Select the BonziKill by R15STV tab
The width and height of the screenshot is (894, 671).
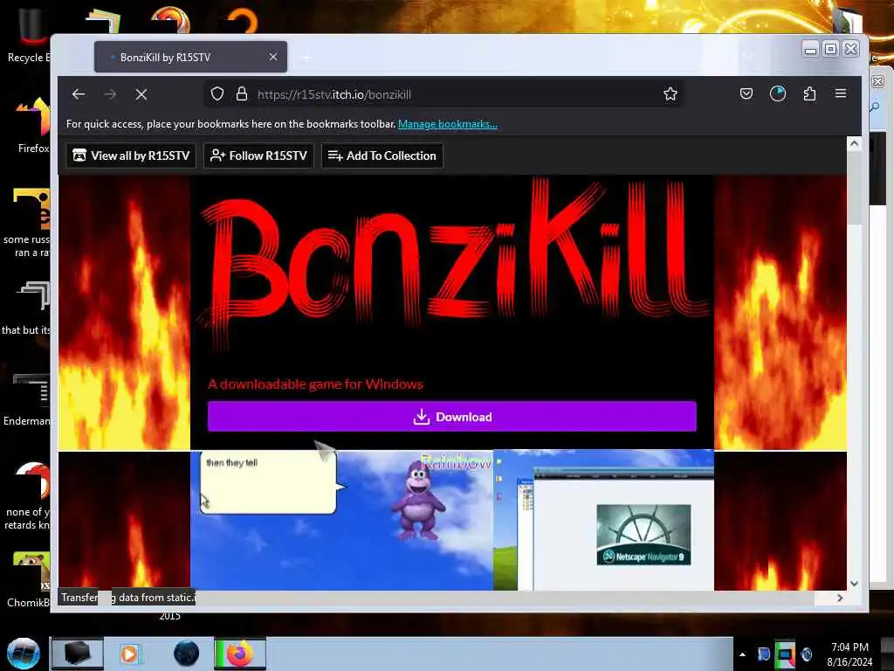pyautogui.click(x=190, y=57)
